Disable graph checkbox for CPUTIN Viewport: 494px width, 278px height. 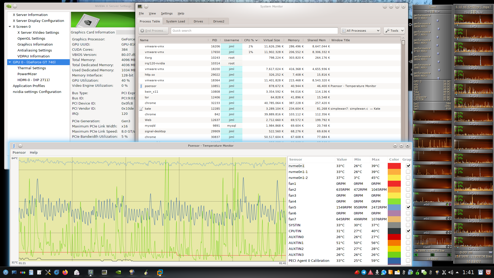pyautogui.click(x=408, y=231)
